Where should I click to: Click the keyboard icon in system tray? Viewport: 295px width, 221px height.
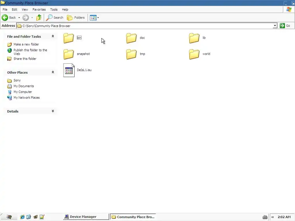pos(265,217)
